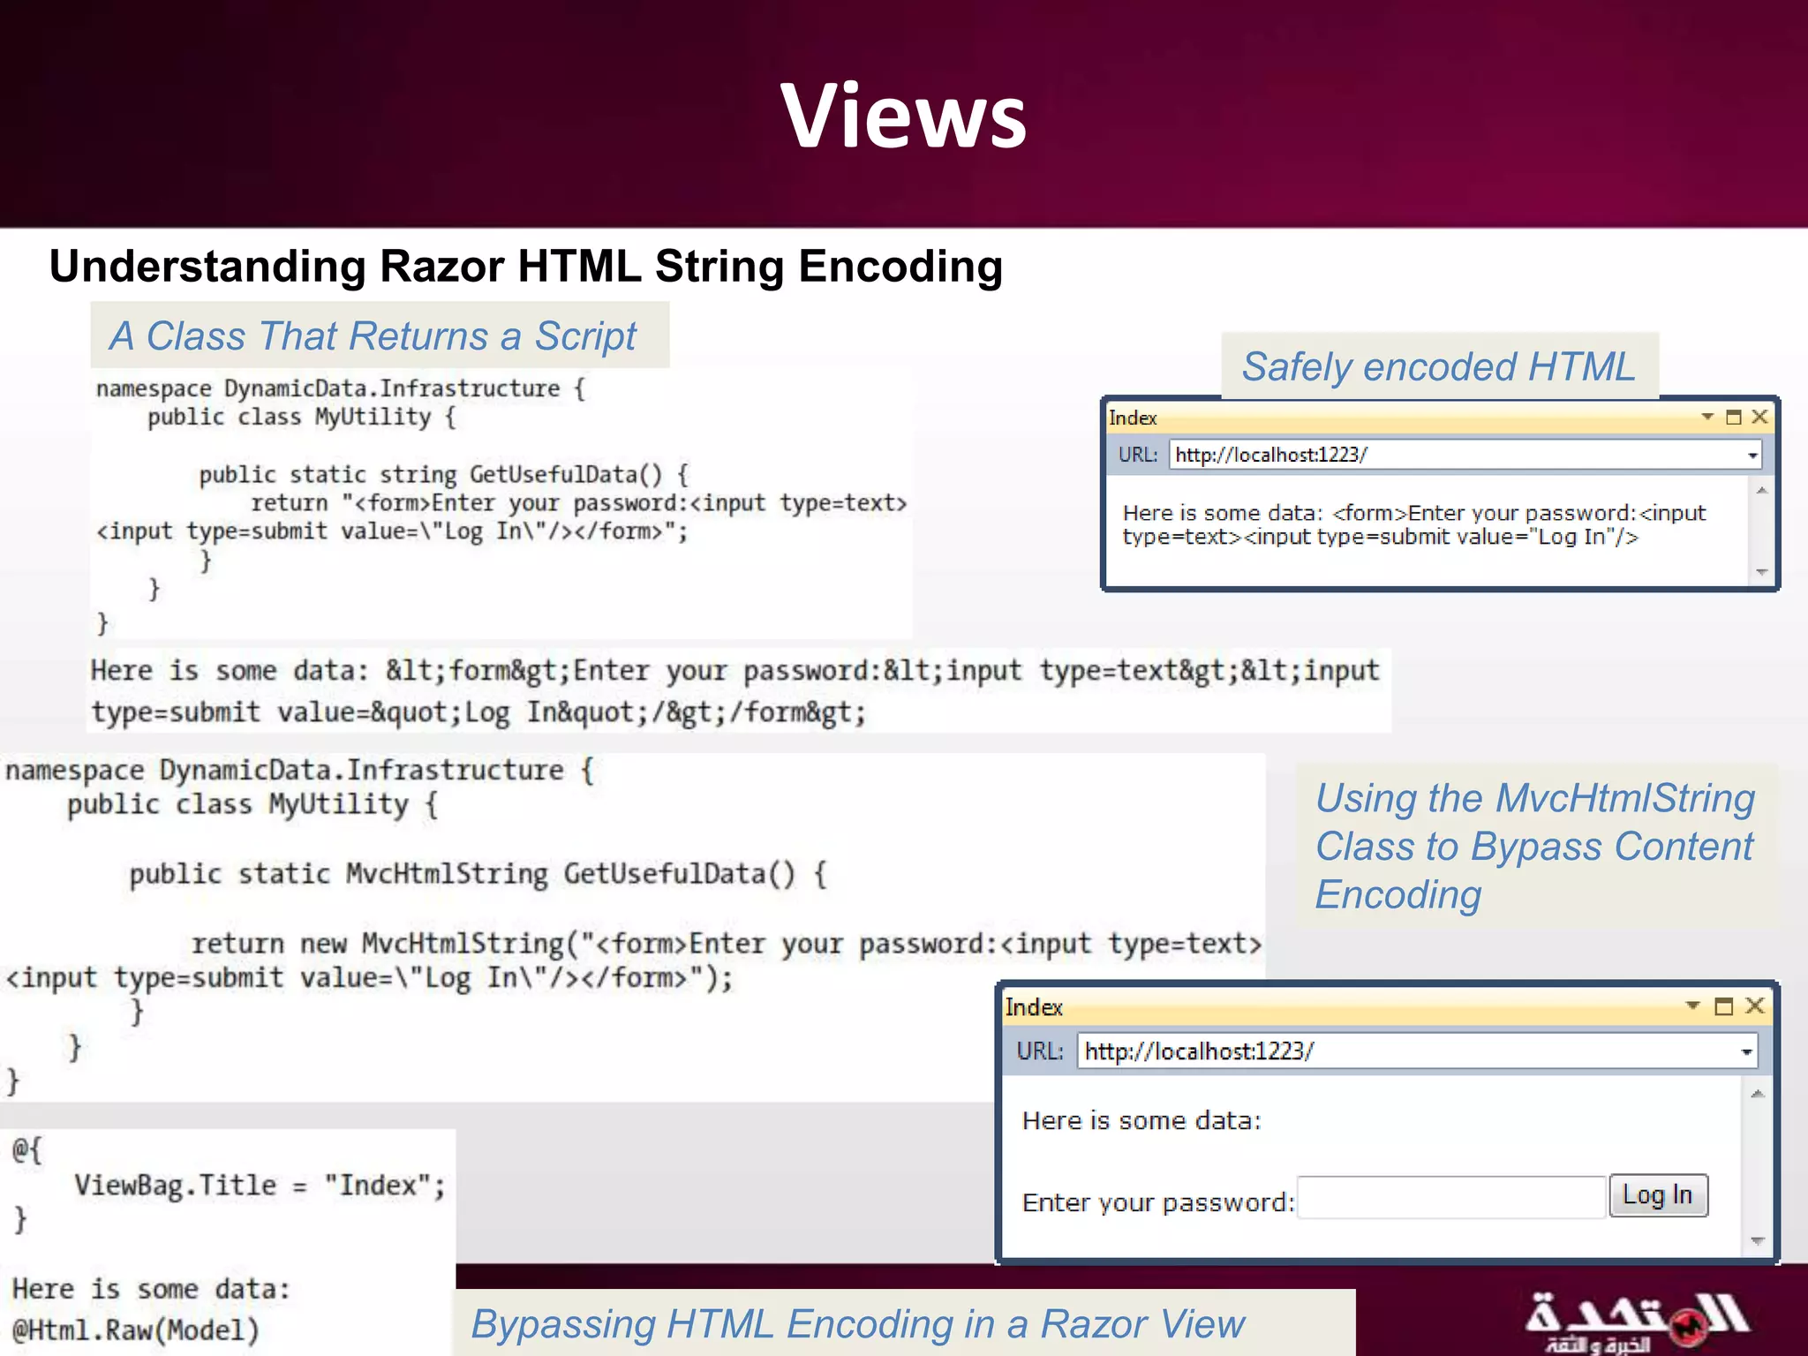The height and width of the screenshot is (1356, 1808).
Task: Maximize the lower Index window
Action: point(1723,1006)
